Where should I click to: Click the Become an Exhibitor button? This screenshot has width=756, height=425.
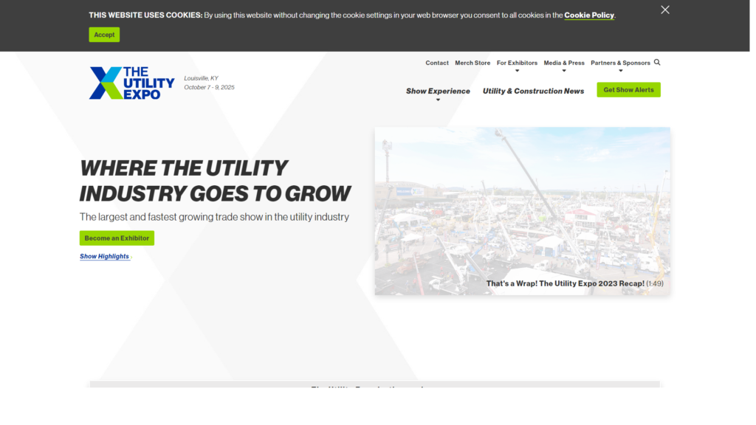[x=117, y=240]
